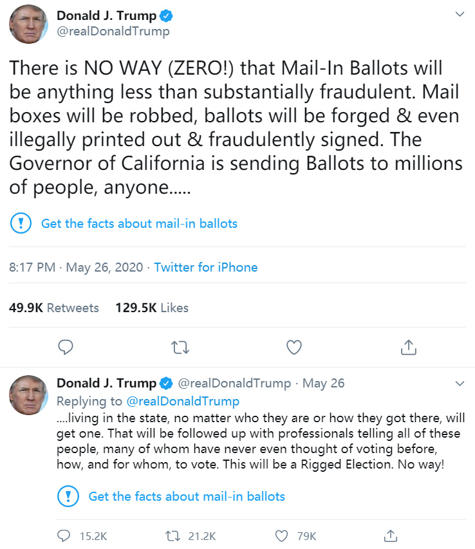Like the main tweet with the heart icon
475x549 pixels.
[x=293, y=348]
